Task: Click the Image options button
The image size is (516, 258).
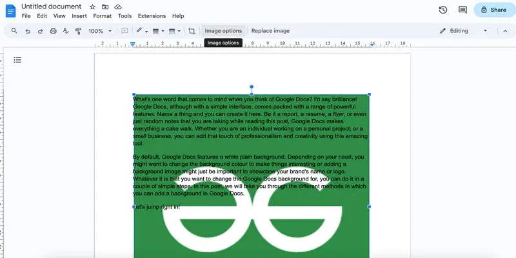Action: 223,30
